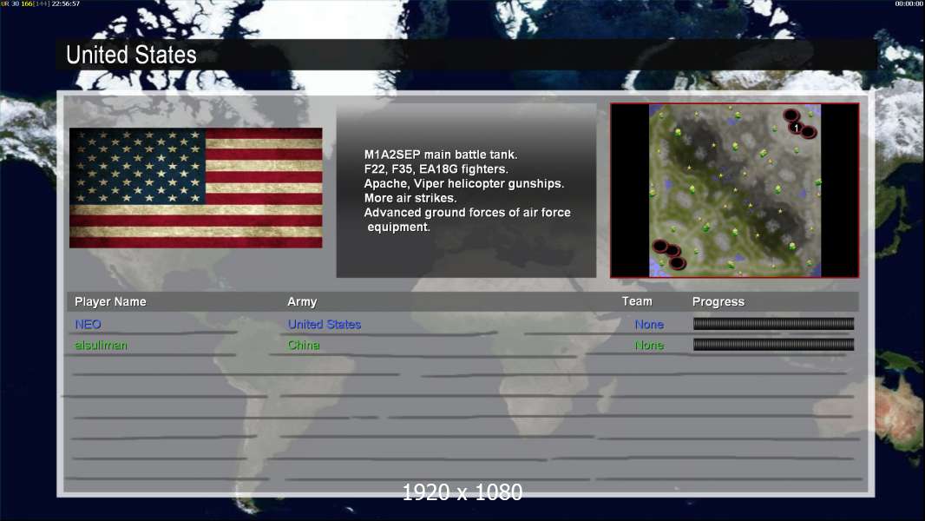Click the Team column header

(637, 301)
